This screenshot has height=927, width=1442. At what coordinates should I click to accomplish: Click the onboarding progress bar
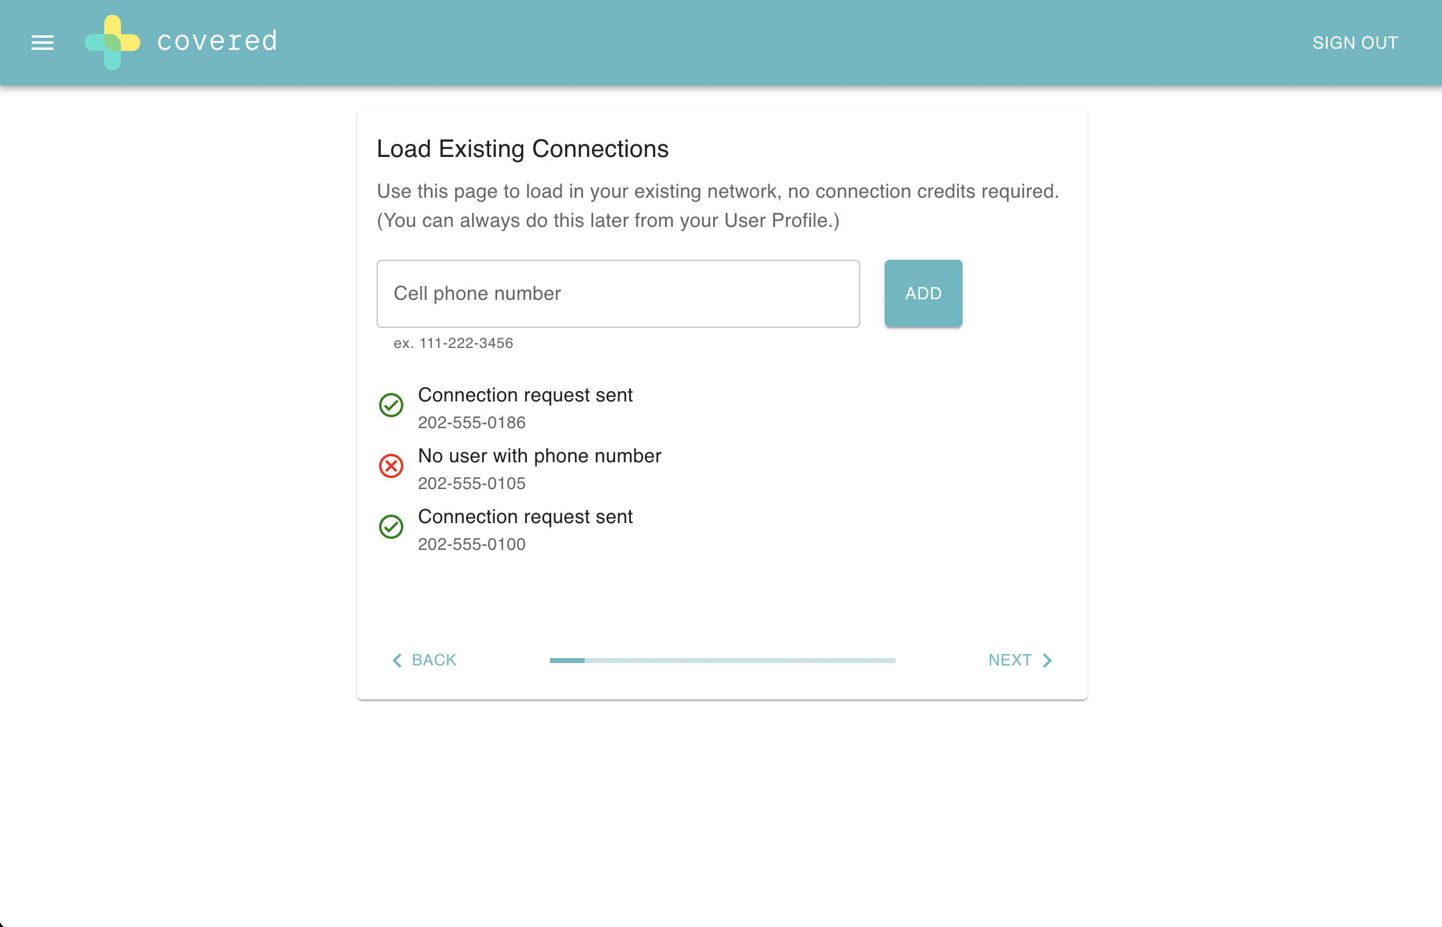click(722, 661)
